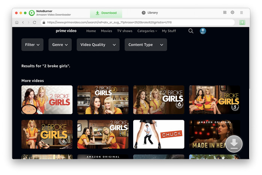Open the four-squares apps grid icon
Image resolution: width=262 pixels, height=175 pixels.
225,12
